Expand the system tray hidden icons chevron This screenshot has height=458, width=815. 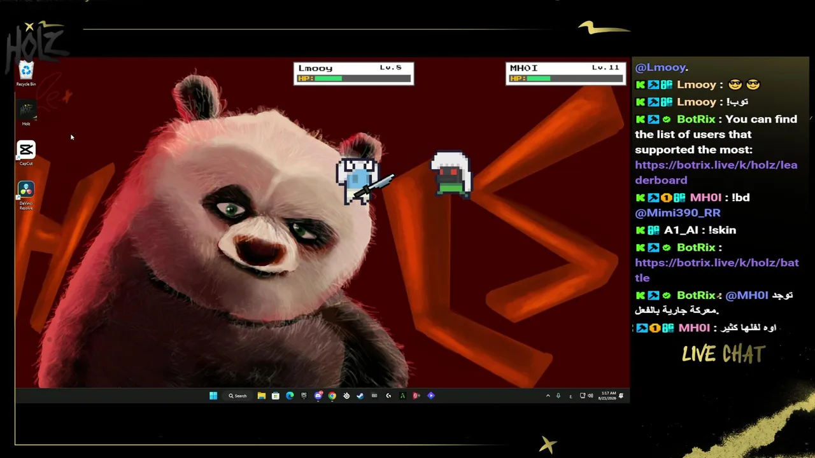[x=548, y=396]
